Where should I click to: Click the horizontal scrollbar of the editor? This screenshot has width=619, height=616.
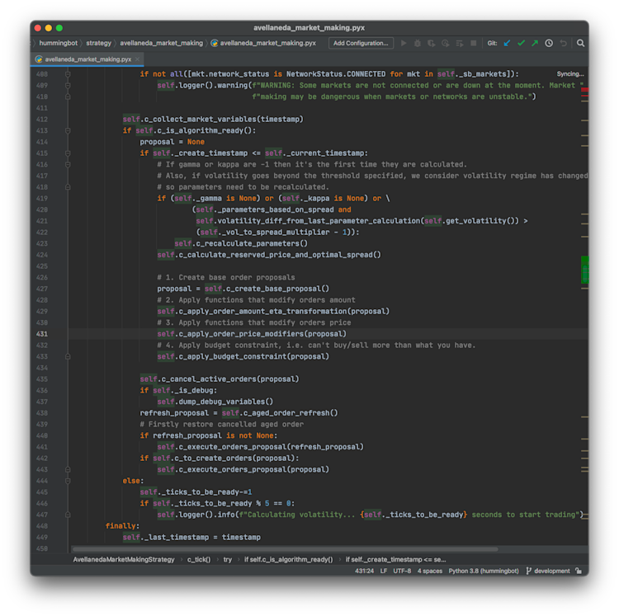tap(285, 549)
